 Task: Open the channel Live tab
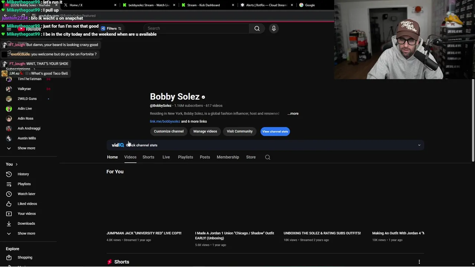tap(166, 157)
